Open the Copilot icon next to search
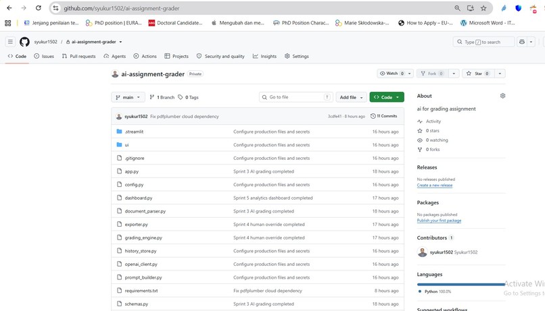This screenshot has height=311, width=545. pyautogui.click(x=522, y=42)
